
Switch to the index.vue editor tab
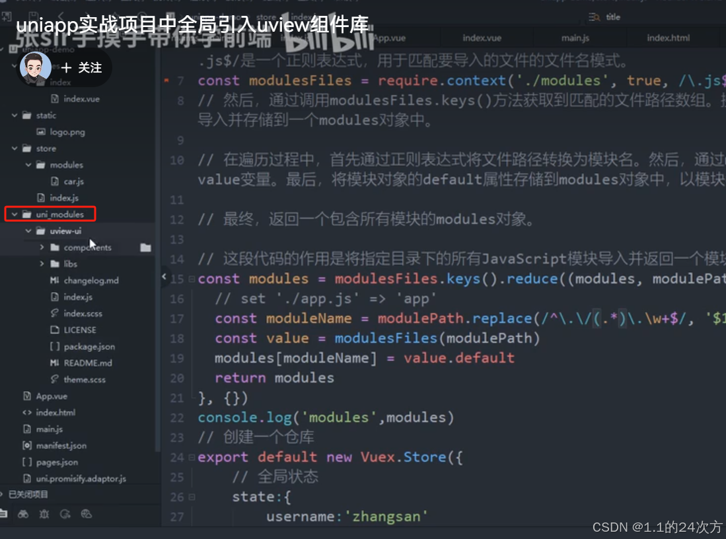[x=482, y=38]
